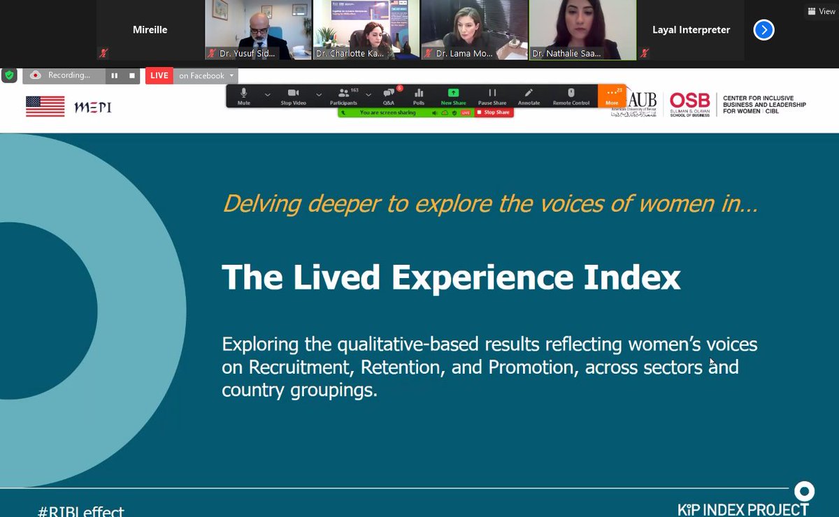Click the #RIBLeffect hashtag text
The image size is (839, 517).
coord(80,512)
